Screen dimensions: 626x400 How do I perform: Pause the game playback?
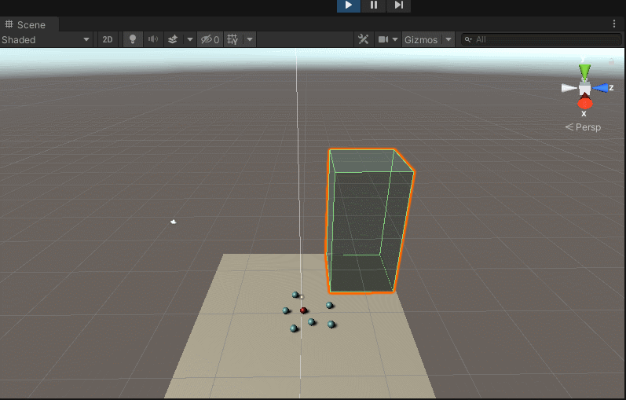374,6
